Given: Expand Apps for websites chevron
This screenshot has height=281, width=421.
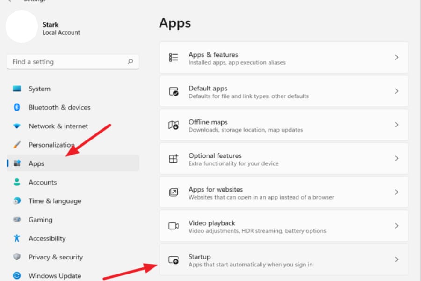Looking at the screenshot, I should pyautogui.click(x=396, y=192).
